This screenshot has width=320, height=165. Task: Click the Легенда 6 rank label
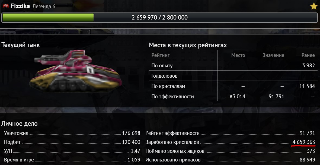[x=44, y=6]
